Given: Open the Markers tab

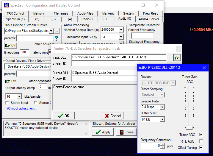Looking at the screenshot, I should click(108, 13).
